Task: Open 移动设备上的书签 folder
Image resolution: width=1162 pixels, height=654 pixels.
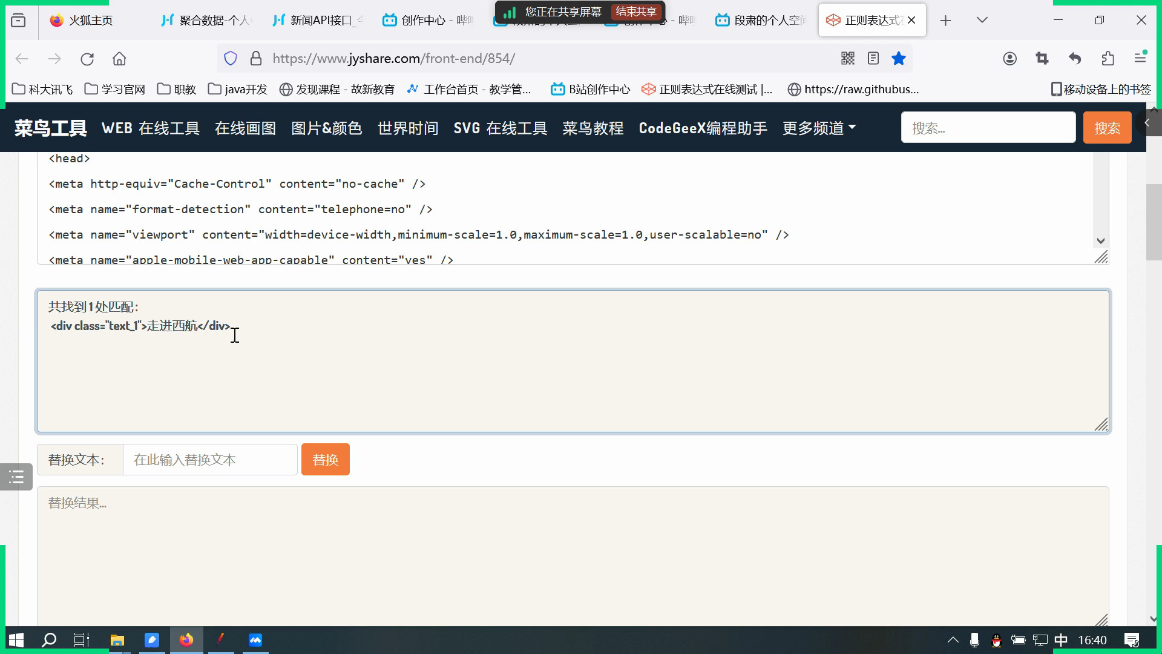Action: [x=1101, y=90]
